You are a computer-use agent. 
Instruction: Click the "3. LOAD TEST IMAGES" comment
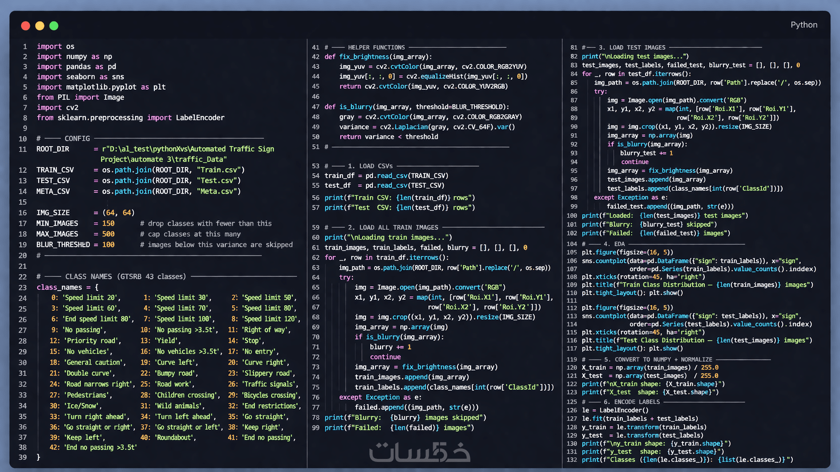pos(632,47)
